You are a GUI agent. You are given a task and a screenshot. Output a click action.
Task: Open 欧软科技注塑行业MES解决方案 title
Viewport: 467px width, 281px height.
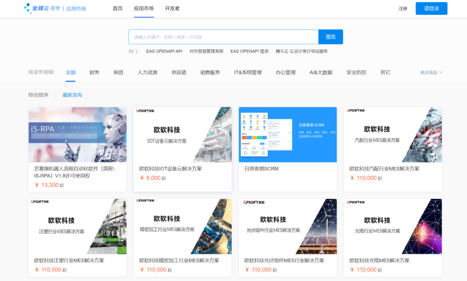coord(69,260)
